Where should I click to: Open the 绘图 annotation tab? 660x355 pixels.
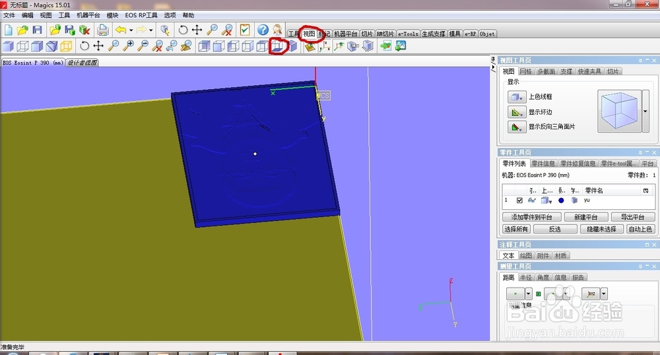coord(526,256)
